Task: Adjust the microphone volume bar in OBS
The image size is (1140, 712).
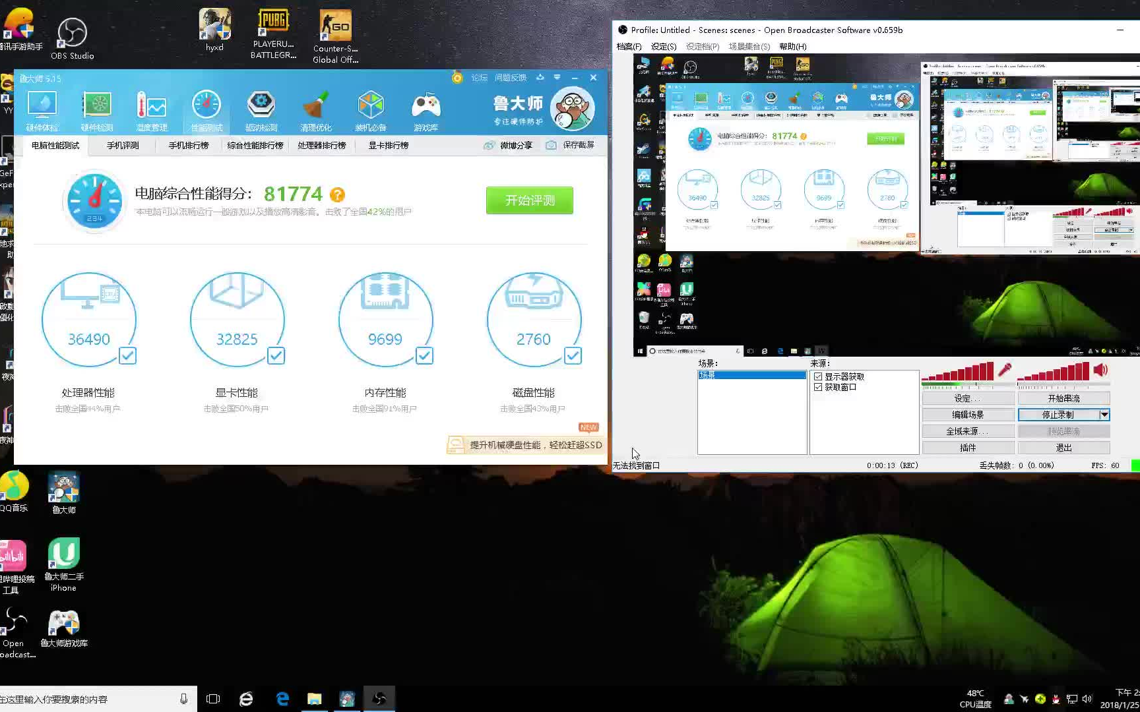Action: click(x=957, y=372)
